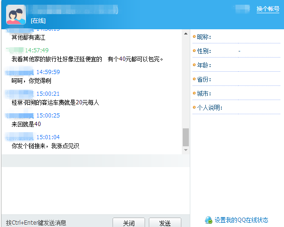Click the user avatar icon in header
Image resolution: width=284 pixels, height=227 pixels.
[x=16, y=14]
